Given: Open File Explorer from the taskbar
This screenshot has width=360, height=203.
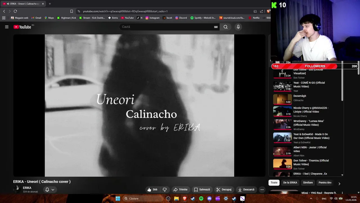Looking at the screenshot, I should click(176, 198).
